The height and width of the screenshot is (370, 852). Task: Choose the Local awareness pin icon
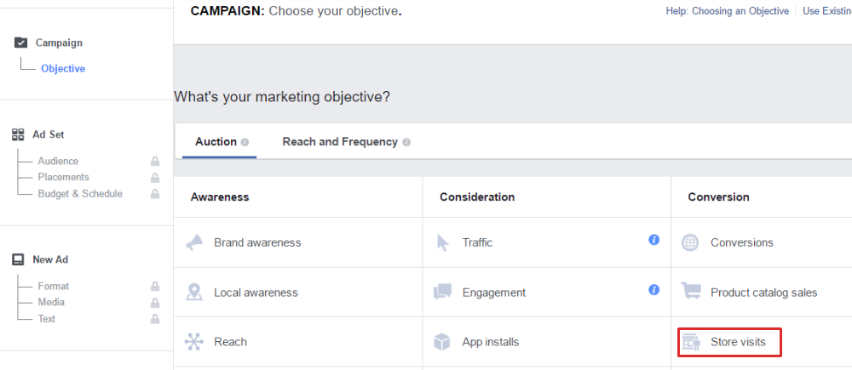(194, 292)
